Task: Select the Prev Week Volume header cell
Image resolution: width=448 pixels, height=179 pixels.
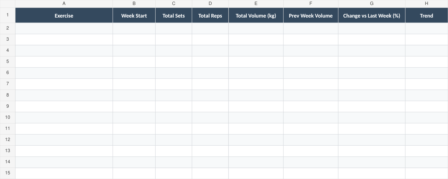Action: [311, 16]
